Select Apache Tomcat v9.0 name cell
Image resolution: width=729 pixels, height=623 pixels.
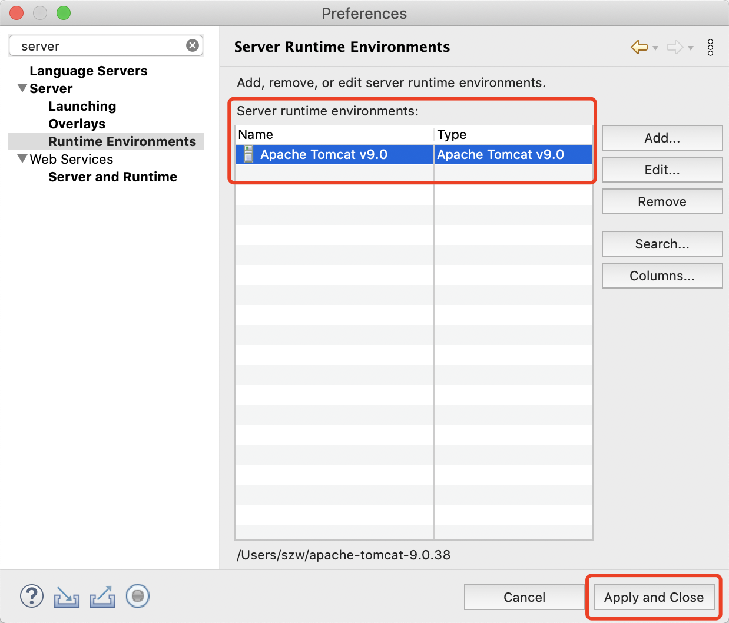(x=334, y=154)
